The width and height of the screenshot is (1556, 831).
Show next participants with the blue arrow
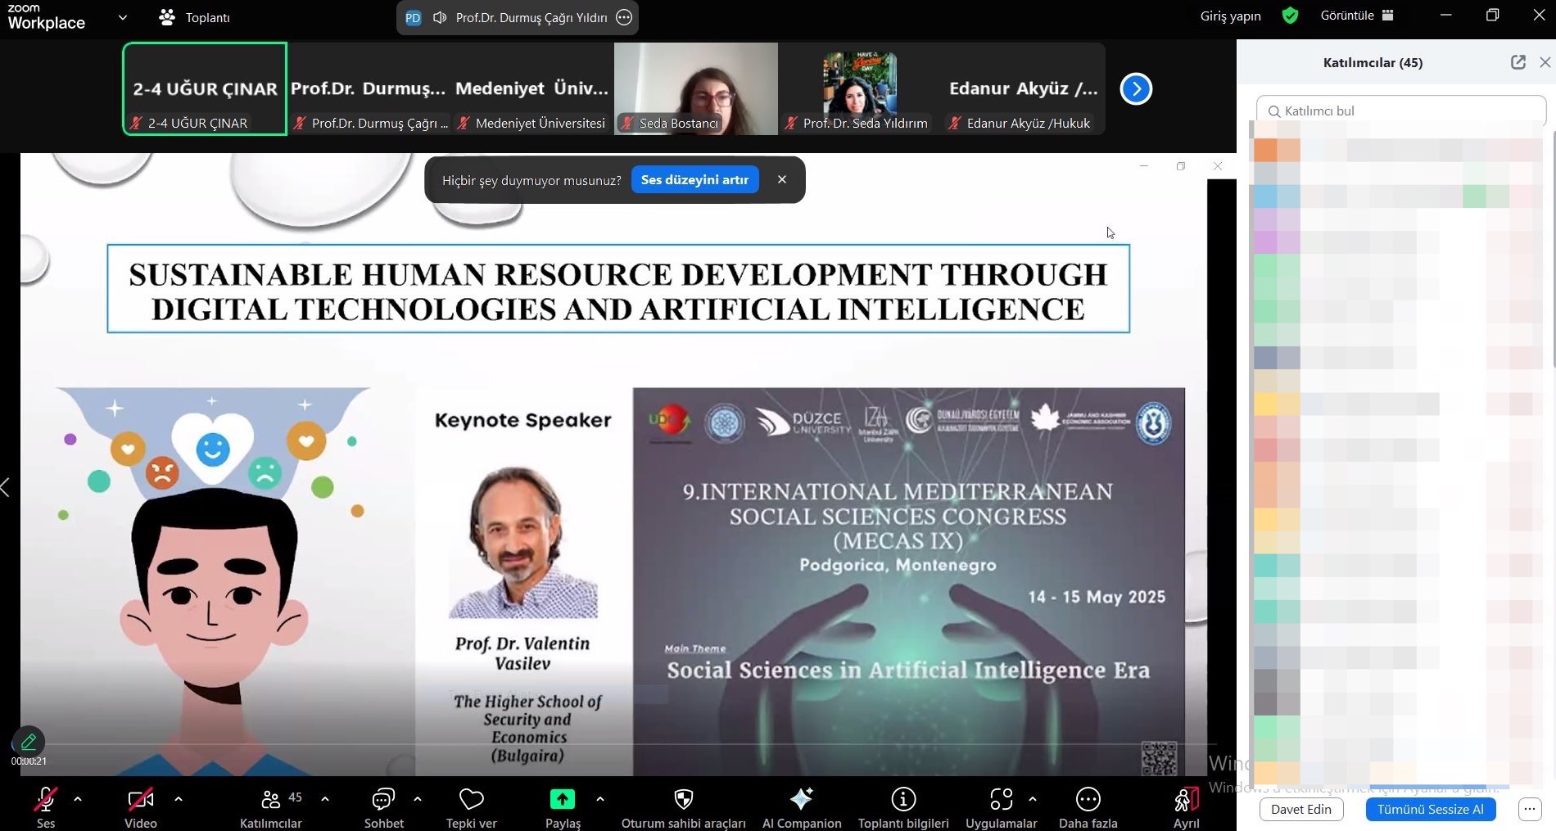[1136, 88]
